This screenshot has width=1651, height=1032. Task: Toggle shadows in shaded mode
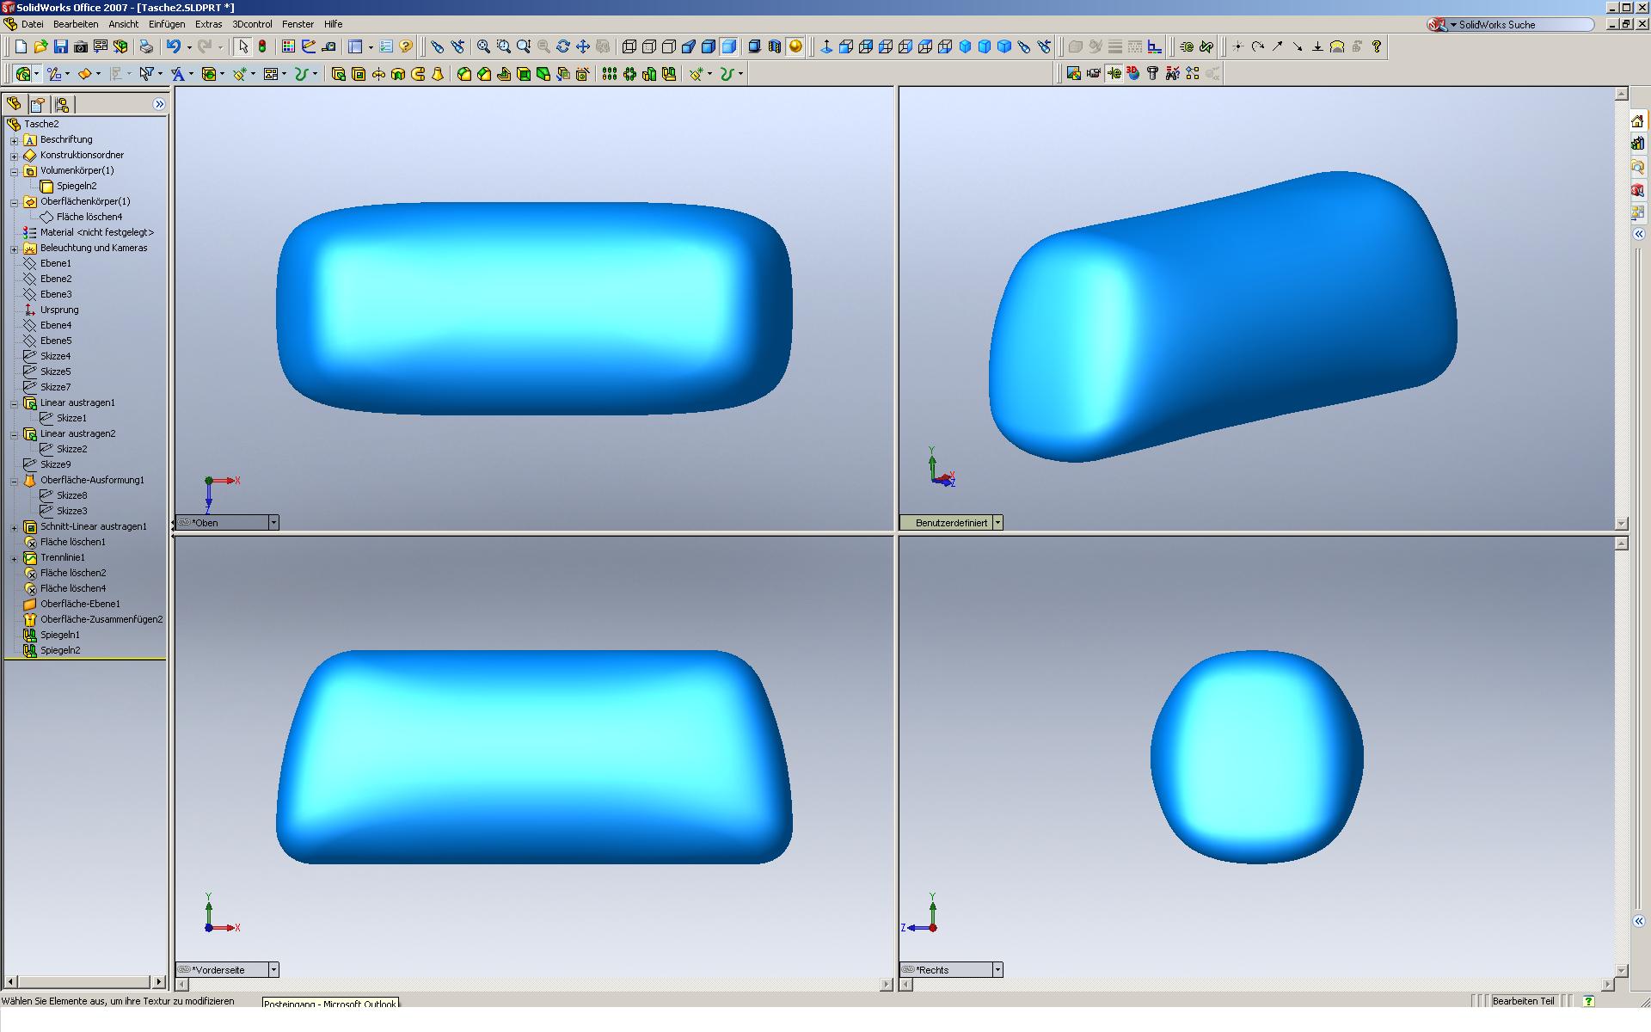click(x=754, y=46)
